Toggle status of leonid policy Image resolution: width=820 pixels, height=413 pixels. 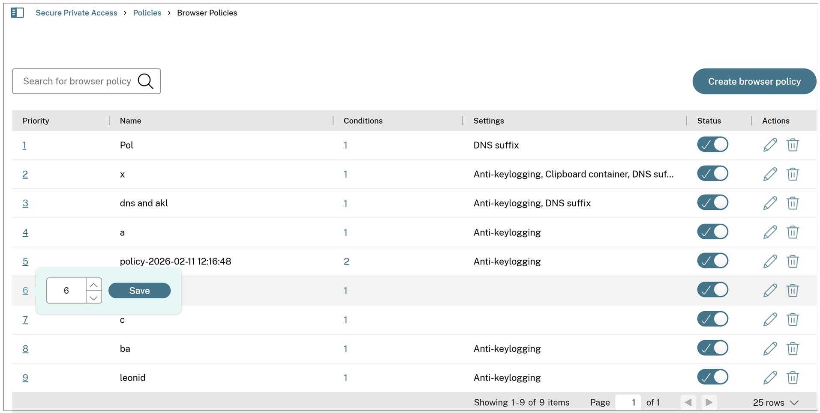[712, 377]
